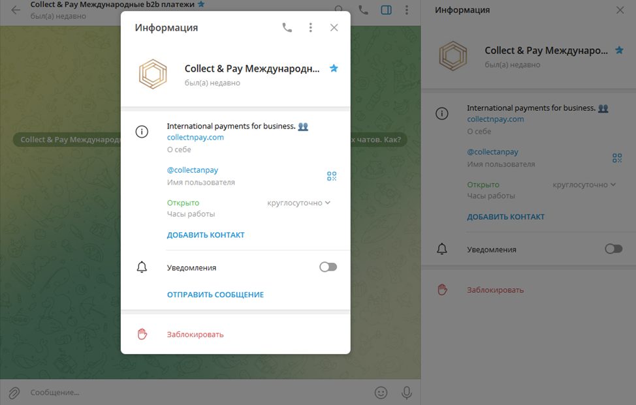Show QR code in the dialog
This screenshot has width=636, height=405.
pyautogui.click(x=332, y=176)
